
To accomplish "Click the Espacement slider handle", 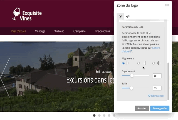I will 132,76.
